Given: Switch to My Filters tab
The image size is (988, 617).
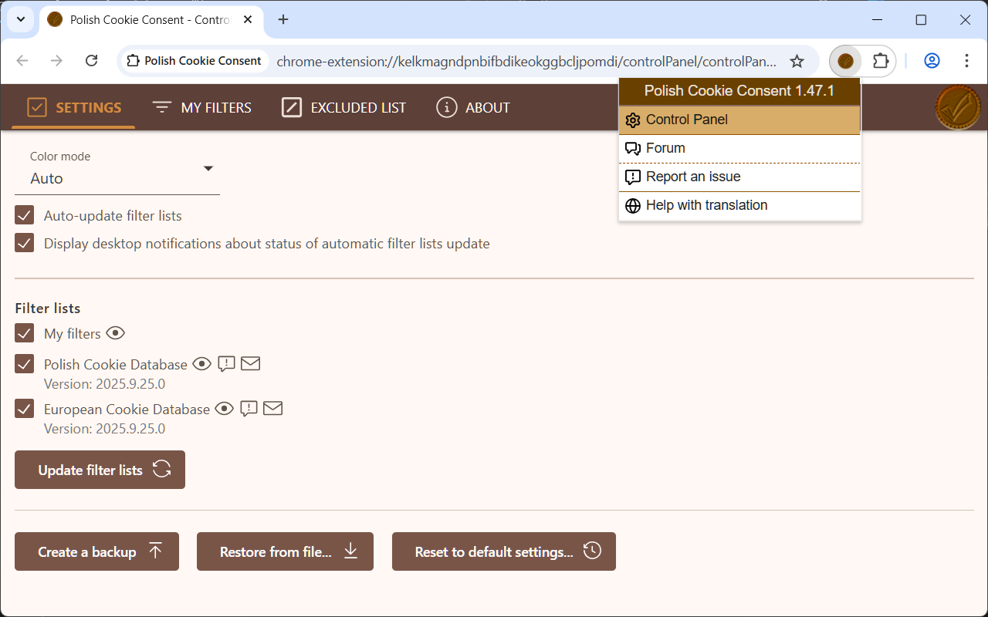Looking at the screenshot, I should pyautogui.click(x=201, y=107).
